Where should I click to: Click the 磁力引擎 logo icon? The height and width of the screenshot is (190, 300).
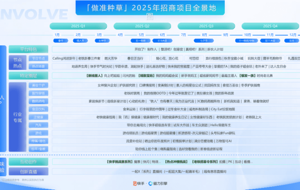[x=151, y=184]
